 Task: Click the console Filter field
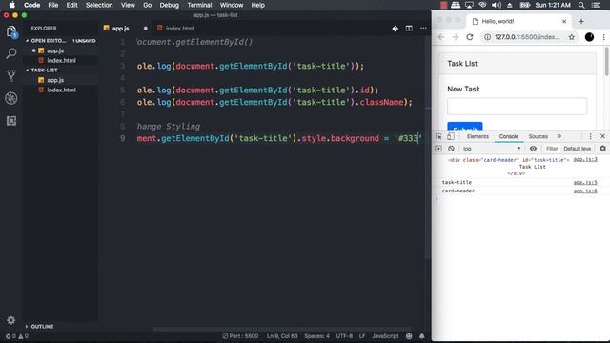pos(551,149)
